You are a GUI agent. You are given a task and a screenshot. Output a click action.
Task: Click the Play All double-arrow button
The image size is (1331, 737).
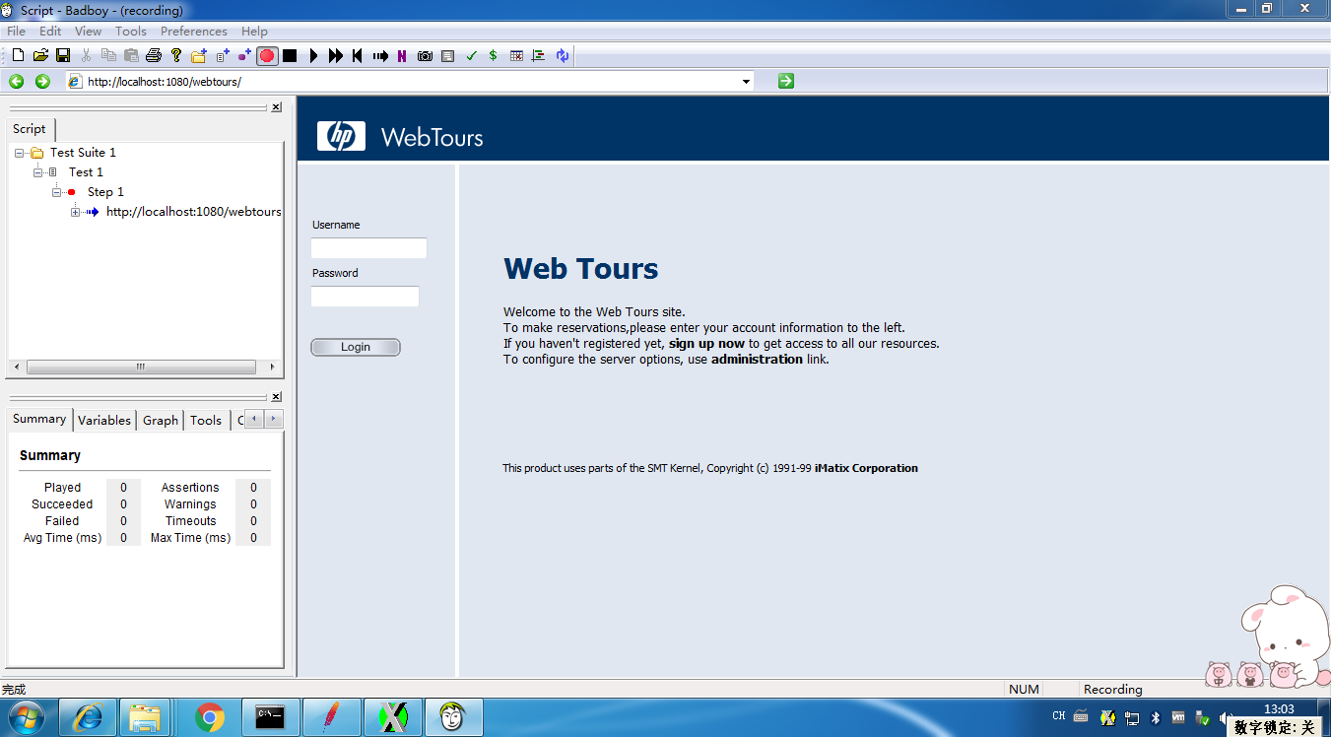click(x=336, y=56)
